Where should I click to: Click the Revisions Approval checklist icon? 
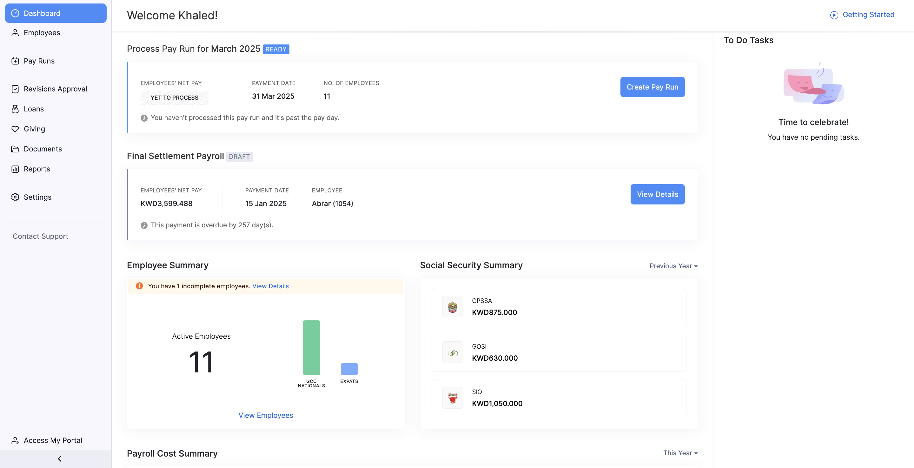[x=15, y=89]
